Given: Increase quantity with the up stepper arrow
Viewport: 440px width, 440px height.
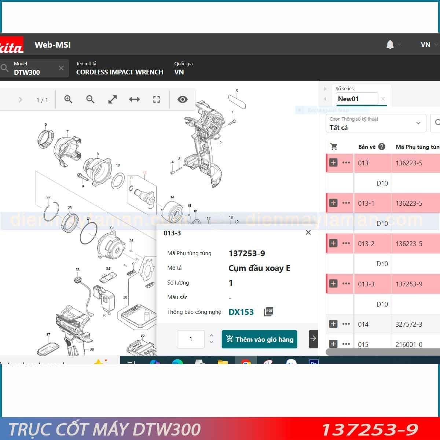Looking at the screenshot, I should (x=211, y=335).
